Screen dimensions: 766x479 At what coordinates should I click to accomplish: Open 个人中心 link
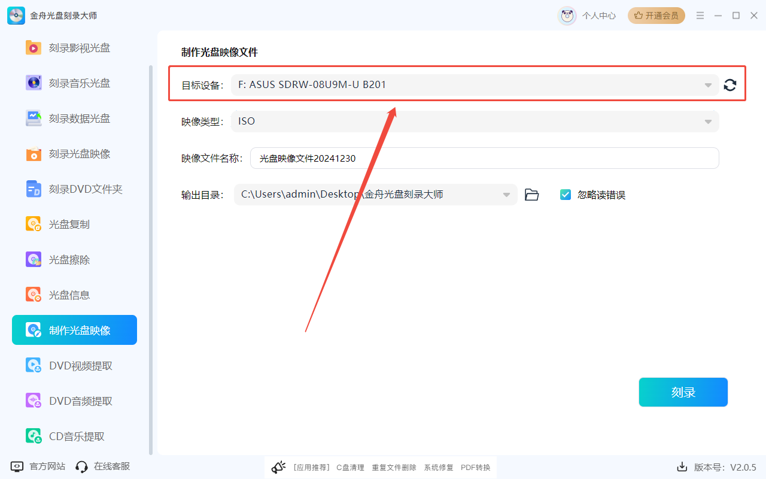(599, 16)
